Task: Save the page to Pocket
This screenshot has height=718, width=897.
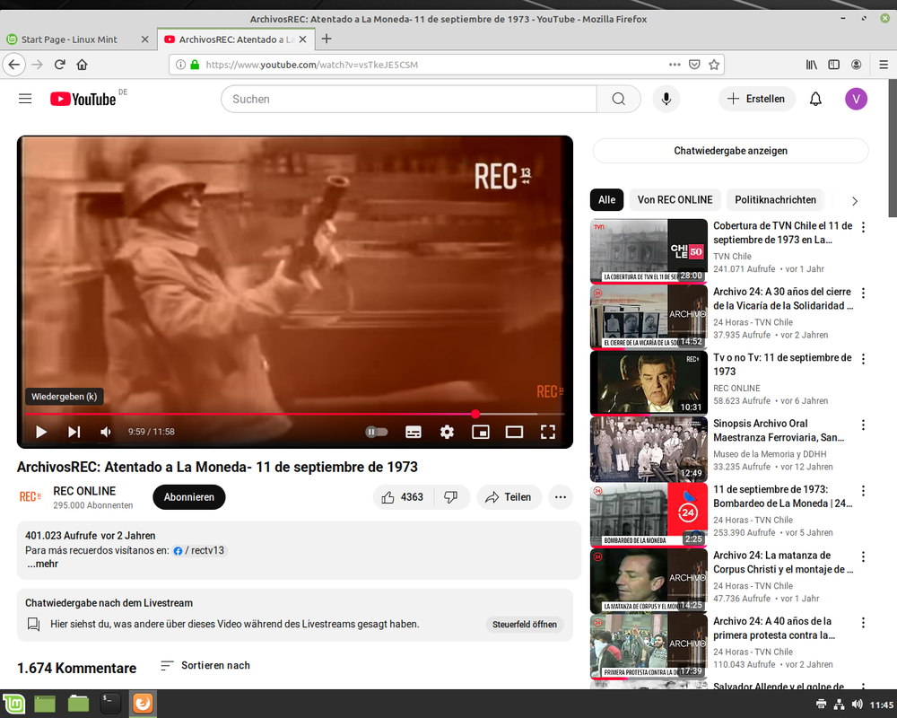Action: 694,65
